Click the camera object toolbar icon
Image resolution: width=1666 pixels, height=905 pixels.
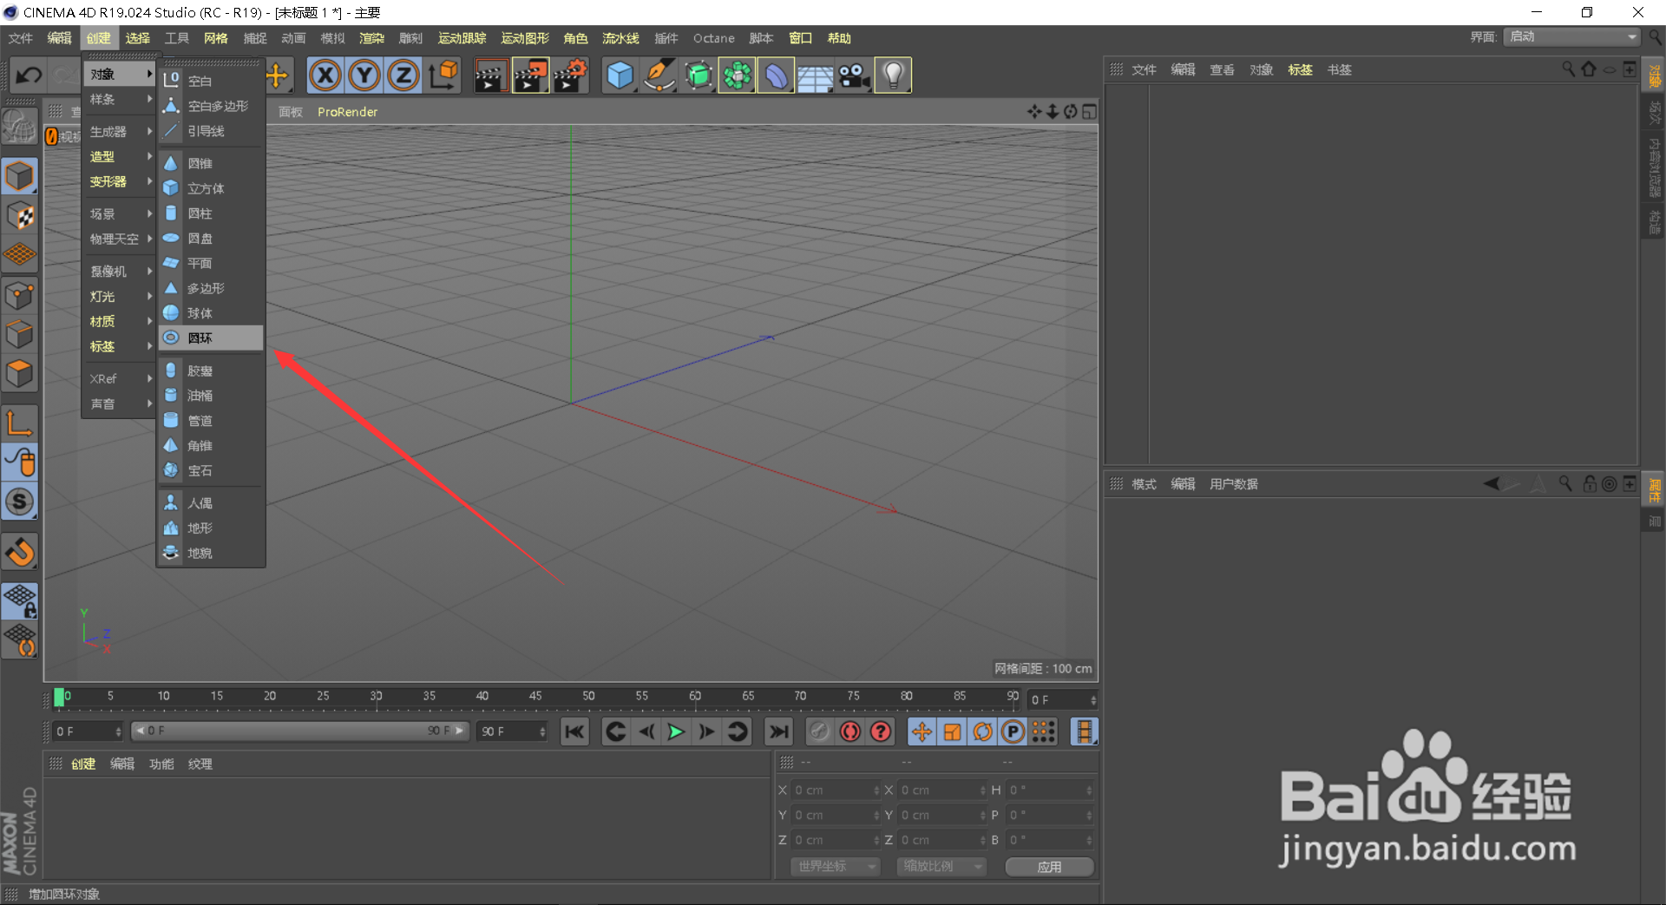[x=854, y=75]
